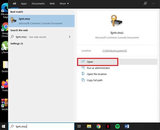Open Netflix from the taskbar
The image size is (160, 130).
tap(108, 126)
